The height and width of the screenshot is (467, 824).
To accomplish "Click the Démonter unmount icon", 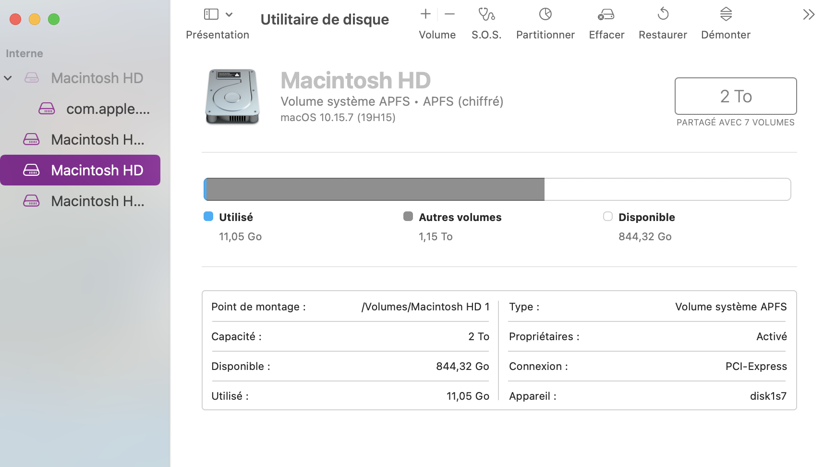I will point(726,14).
